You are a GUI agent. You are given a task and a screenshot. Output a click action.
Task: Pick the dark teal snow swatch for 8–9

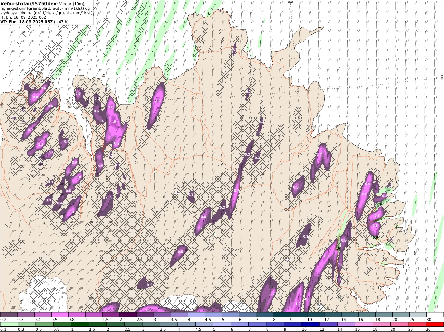click(282, 315)
